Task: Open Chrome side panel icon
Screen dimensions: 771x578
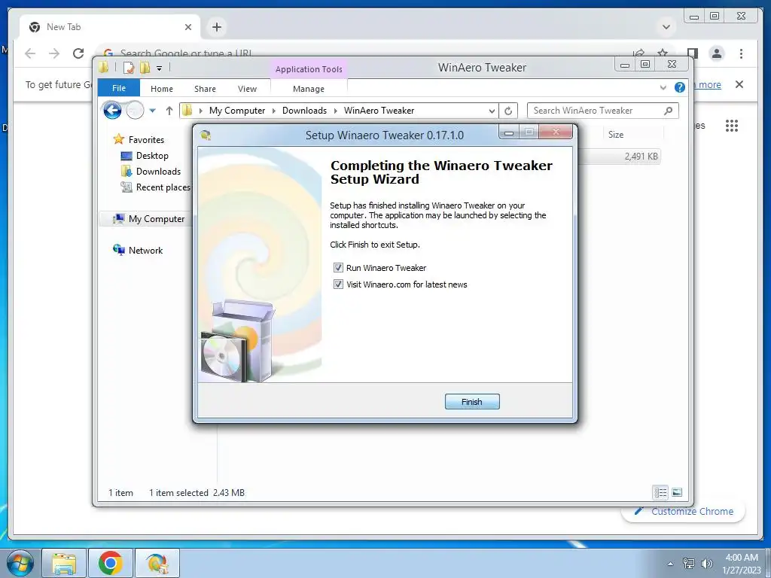Action: [x=693, y=53]
